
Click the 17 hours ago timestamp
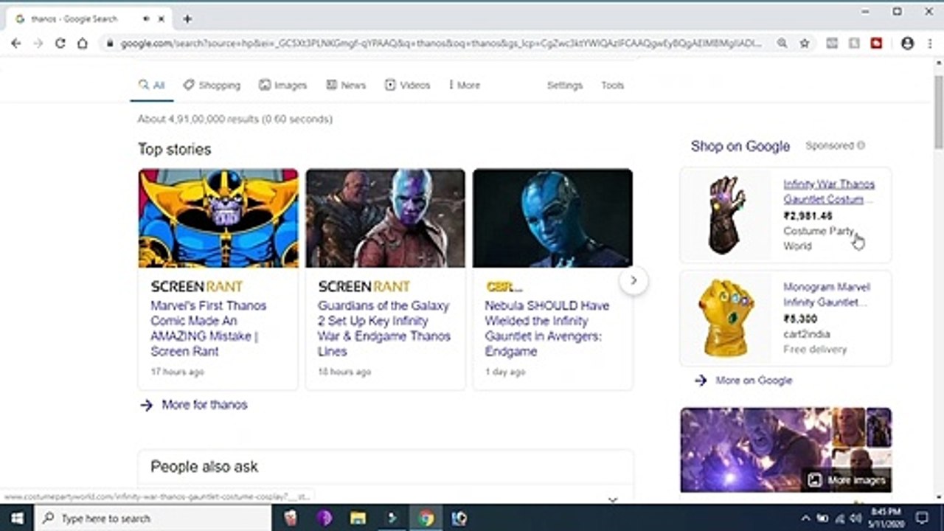177,372
